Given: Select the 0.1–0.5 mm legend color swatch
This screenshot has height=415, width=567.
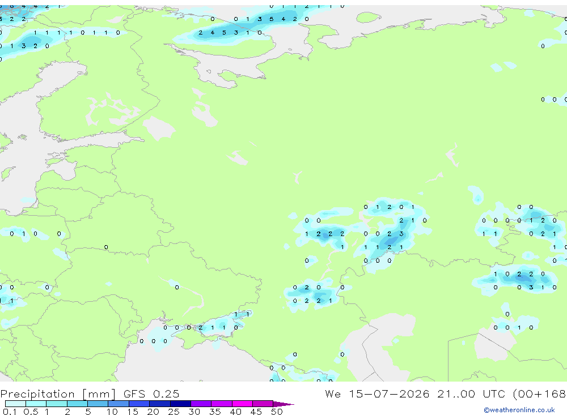Looking at the screenshot, I should [15, 404].
